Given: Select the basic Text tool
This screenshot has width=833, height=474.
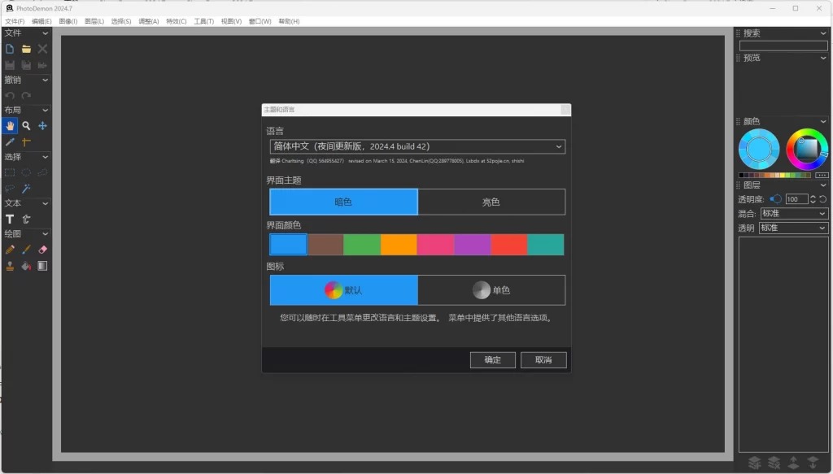Looking at the screenshot, I should coord(10,219).
